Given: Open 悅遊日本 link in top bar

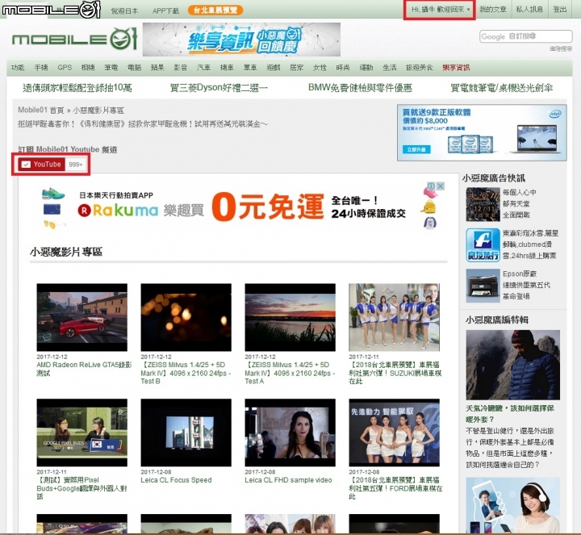Looking at the screenshot, I should point(124,10).
